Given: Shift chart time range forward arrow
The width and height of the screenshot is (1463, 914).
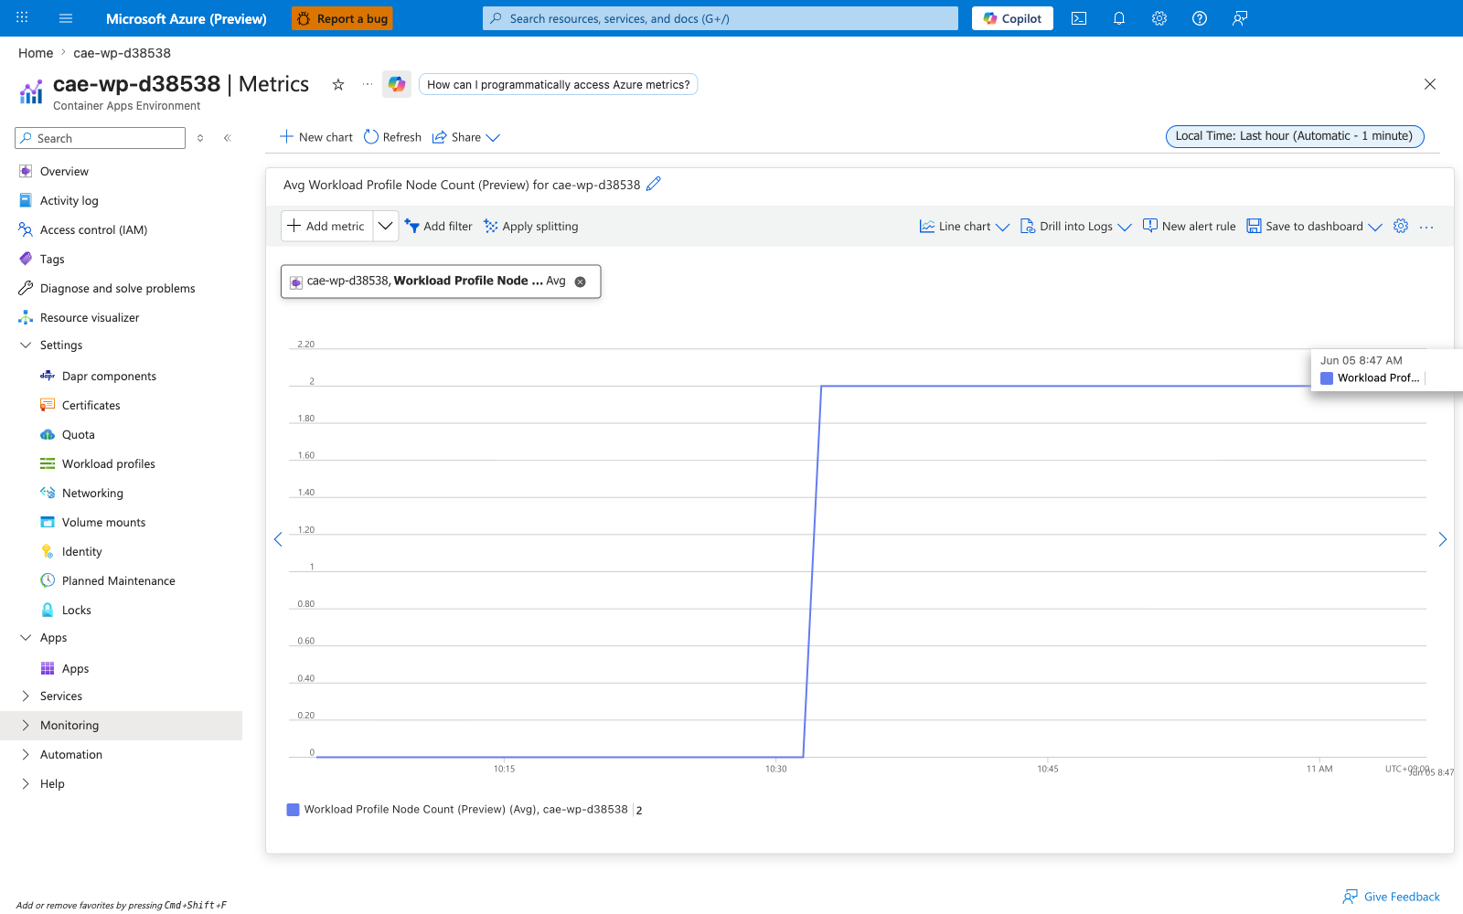Looking at the screenshot, I should pos(1442,539).
